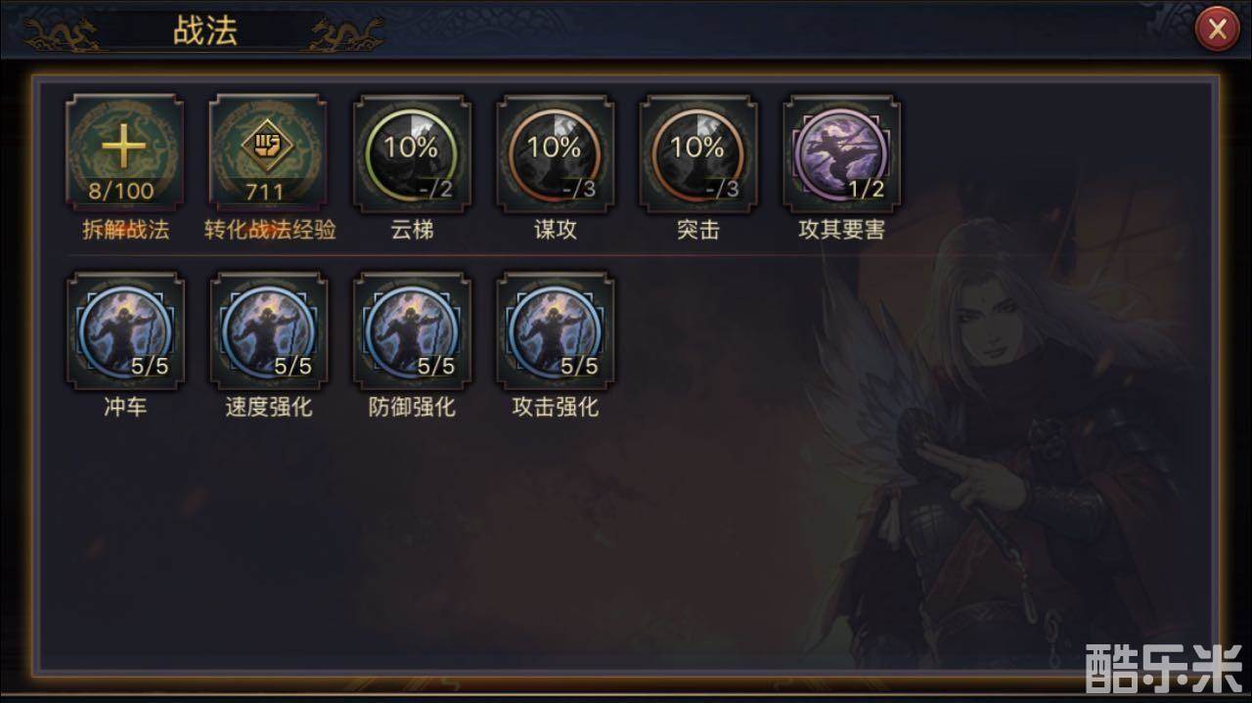Select the 攻击强化 skill icon

(x=556, y=330)
